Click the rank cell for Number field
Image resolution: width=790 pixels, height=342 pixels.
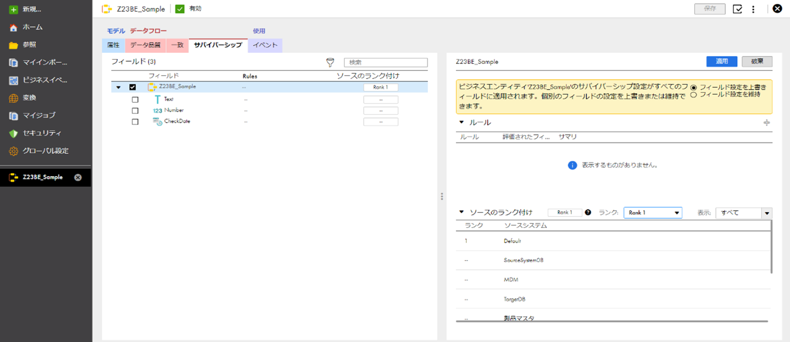[x=381, y=111]
